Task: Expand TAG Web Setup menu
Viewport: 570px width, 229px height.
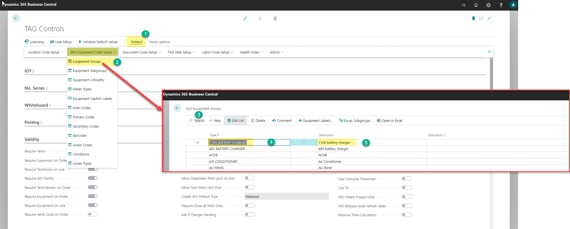Action: pos(181,52)
